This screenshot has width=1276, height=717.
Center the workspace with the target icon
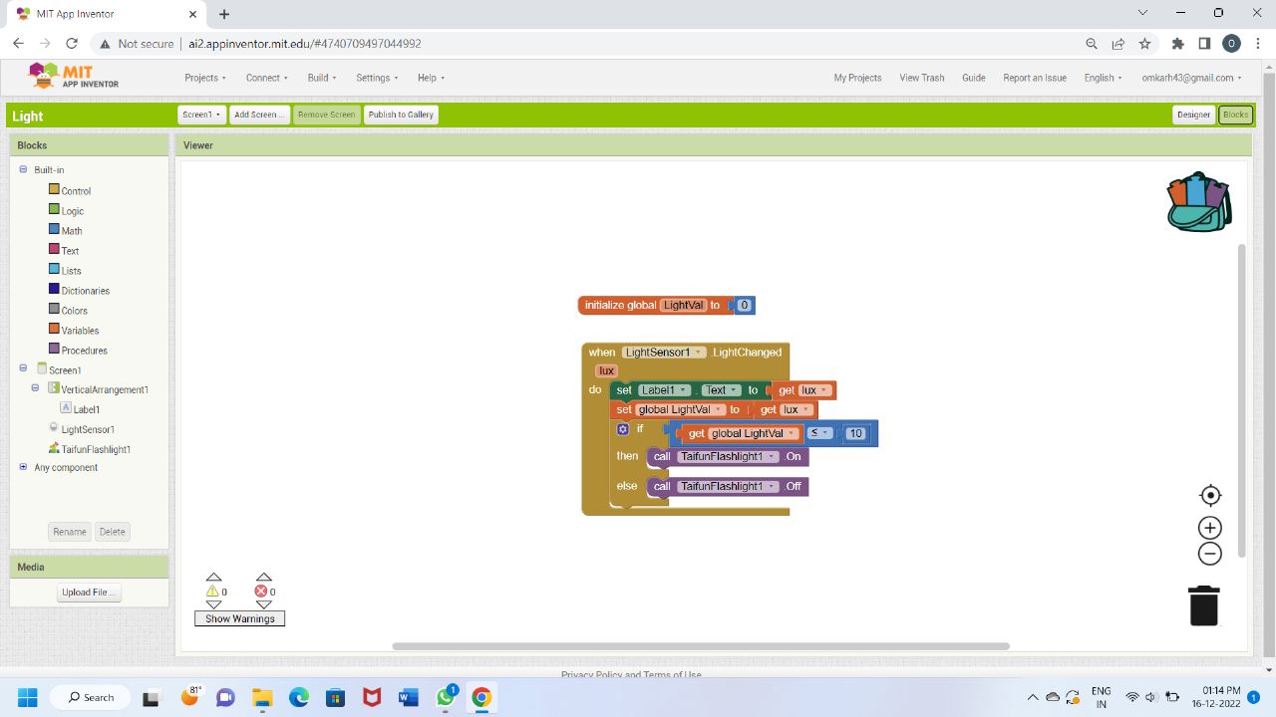(x=1210, y=496)
